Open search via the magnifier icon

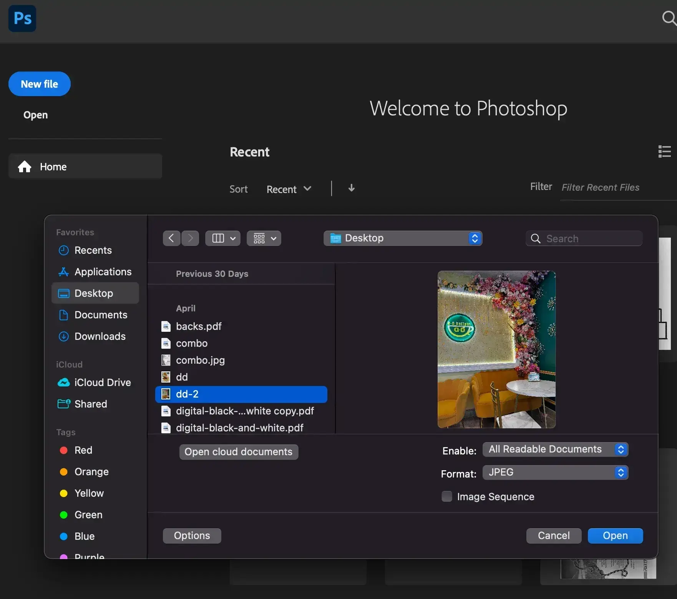(667, 18)
